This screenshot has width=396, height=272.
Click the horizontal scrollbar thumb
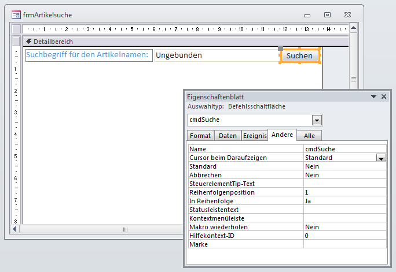click(125, 229)
